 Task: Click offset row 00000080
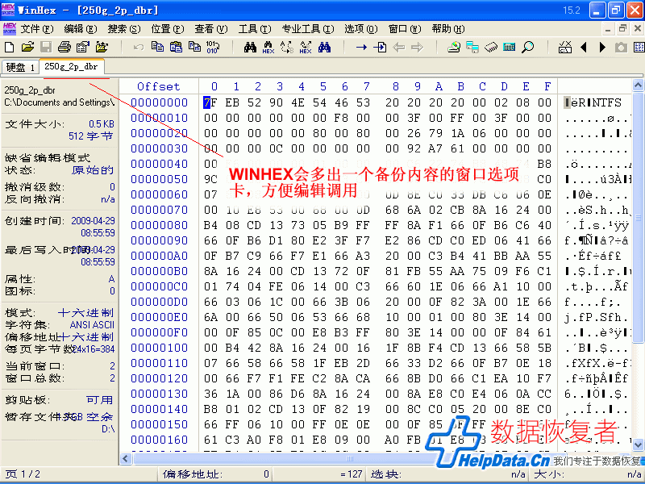pos(159,225)
